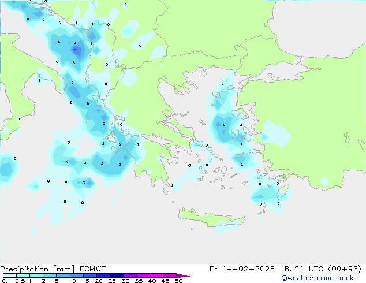The height and width of the screenshot is (283, 366).
Task: Click the 'ECMWF' model label
Action: click(x=93, y=269)
